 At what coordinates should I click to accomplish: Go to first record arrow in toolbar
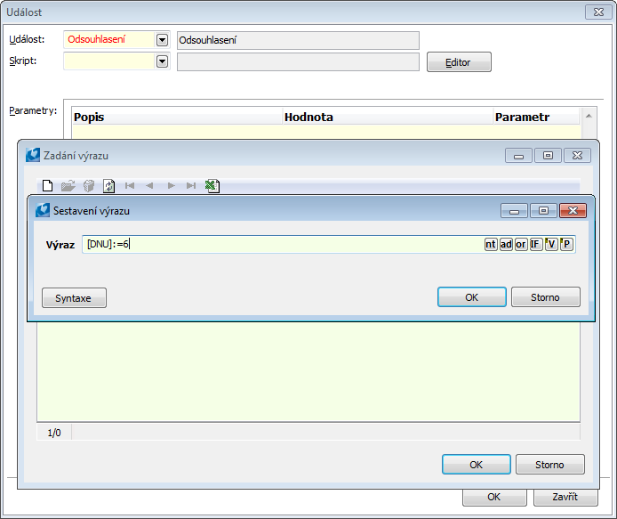tap(130, 185)
